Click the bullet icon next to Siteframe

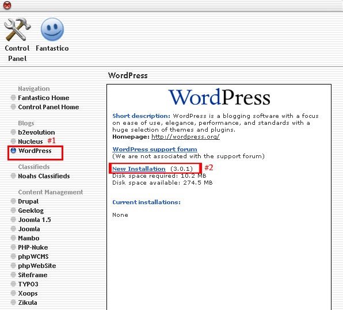pos(13,274)
